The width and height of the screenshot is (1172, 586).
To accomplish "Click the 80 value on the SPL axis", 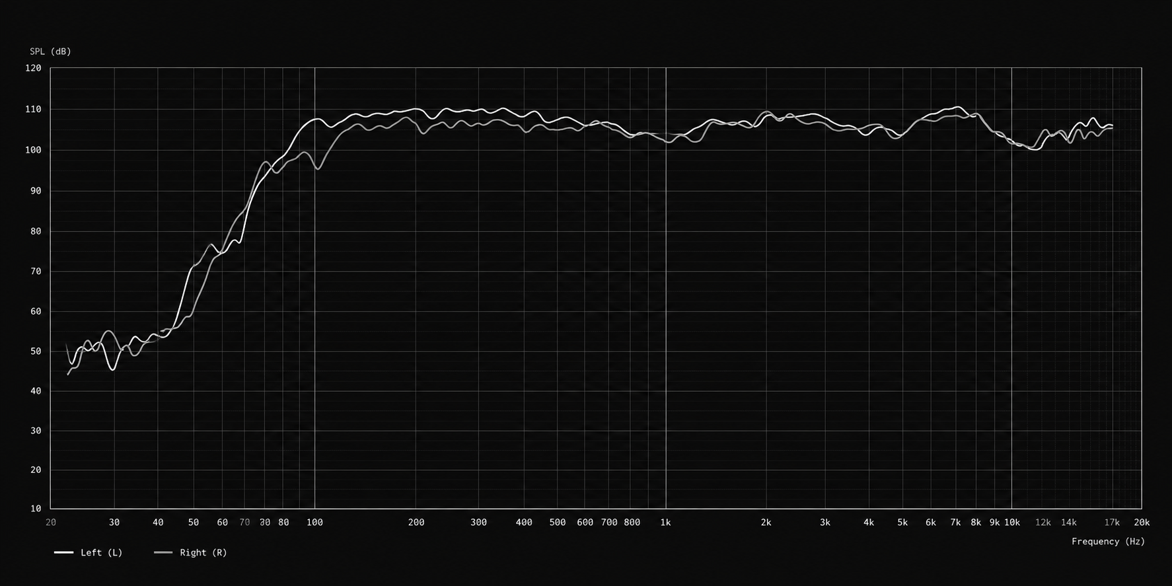I will click(36, 231).
